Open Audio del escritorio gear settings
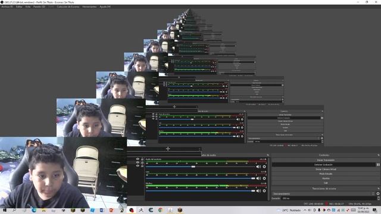Screen dimensions: 381x214 (x=264, y=166)
